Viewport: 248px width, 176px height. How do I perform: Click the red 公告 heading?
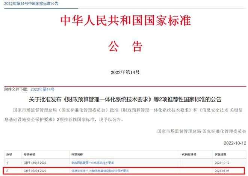coord(125,47)
